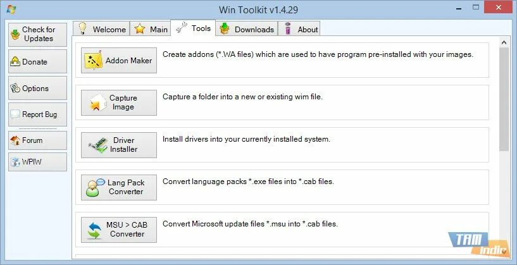Image resolution: width=517 pixels, height=265 pixels.
Task: Open the Downloads tab
Action: (247, 28)
